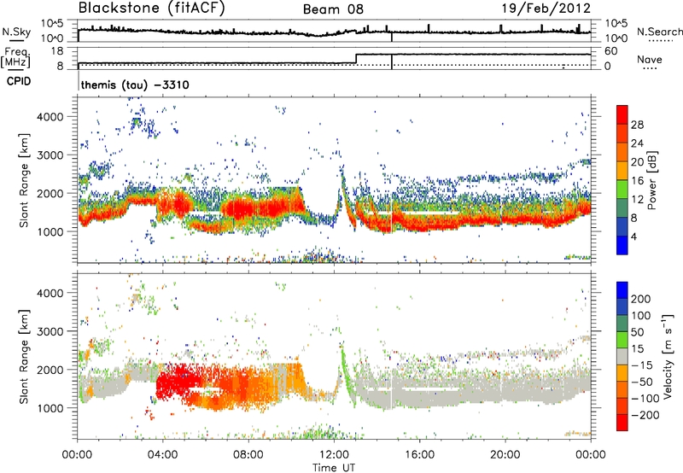The height and width of the screenshot is (473, 683).
Task: Click the 08:00 time tick label
Action: coord(248,455)
